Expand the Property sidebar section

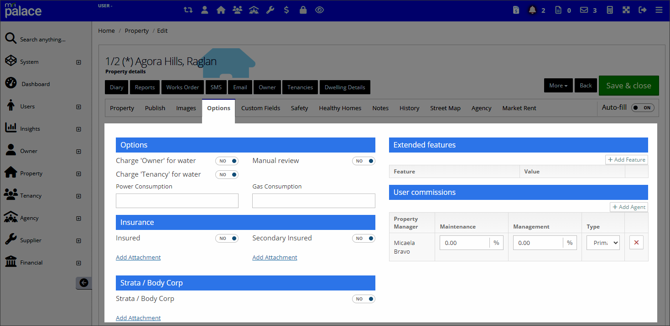(x=78, y=173)
